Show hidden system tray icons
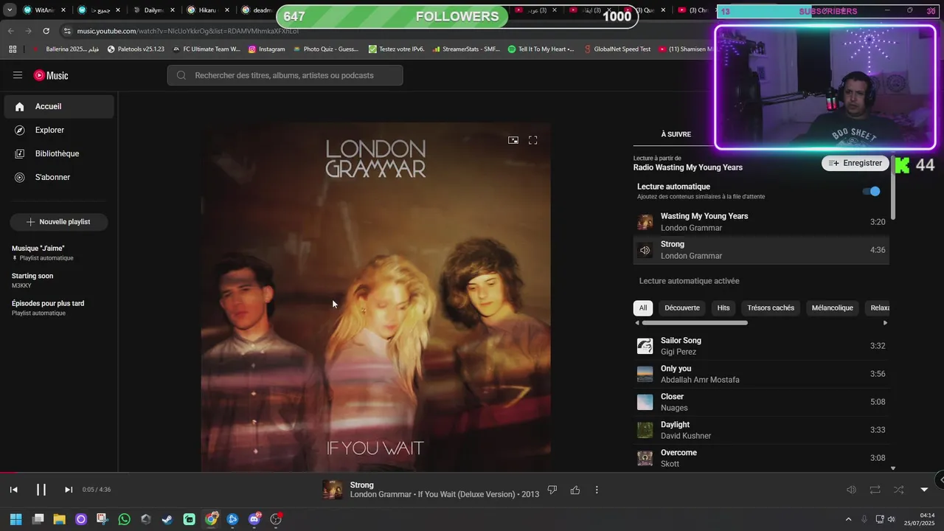 point(848,519)
